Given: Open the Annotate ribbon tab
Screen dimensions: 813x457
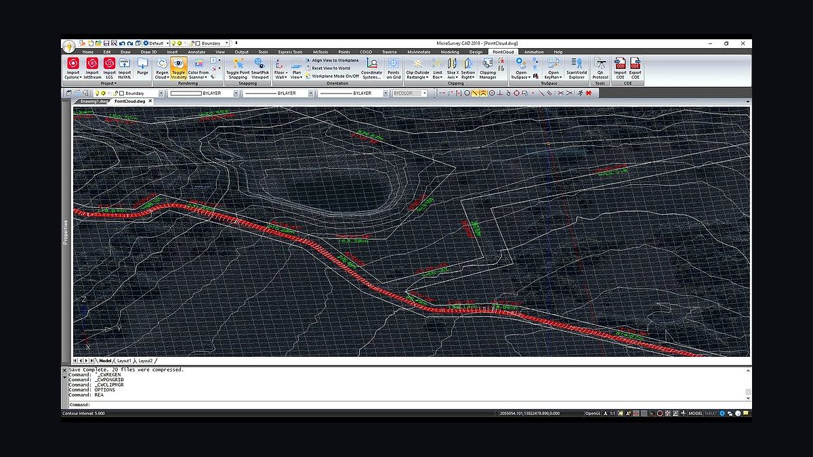Looking at the screenshot, I should (196, 51).
